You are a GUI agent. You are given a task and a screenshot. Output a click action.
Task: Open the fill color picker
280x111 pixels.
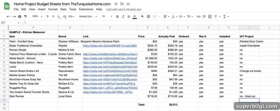(x=142, y=16)
